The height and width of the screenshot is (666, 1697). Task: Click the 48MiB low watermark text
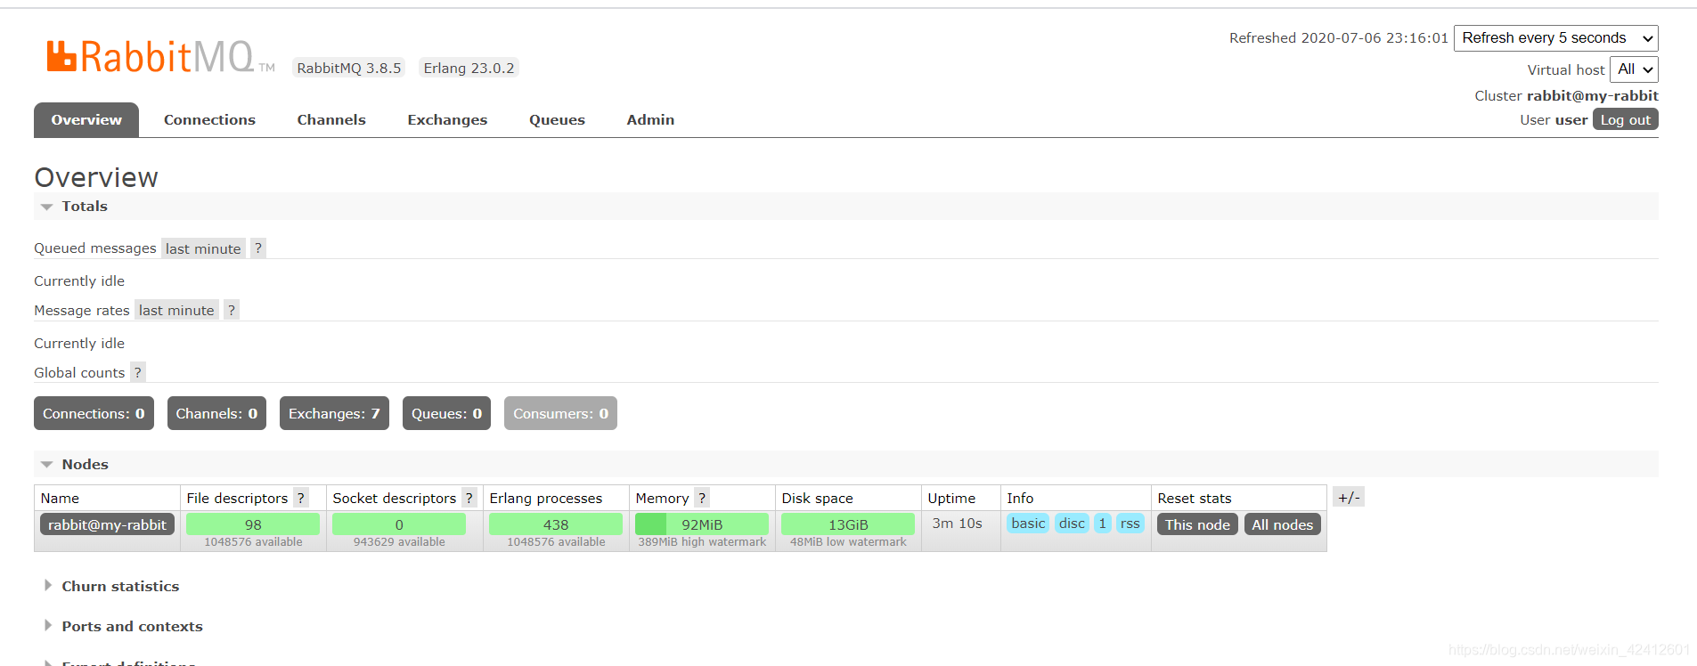[848, 542]
